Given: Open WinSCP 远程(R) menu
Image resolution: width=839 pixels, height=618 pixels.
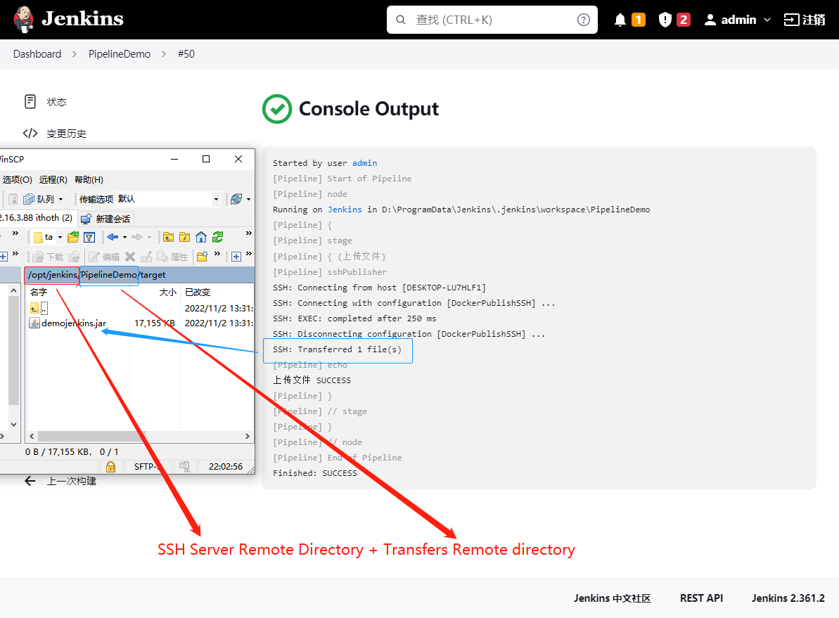Looking at the screenshot, I should tap(53, 180).
